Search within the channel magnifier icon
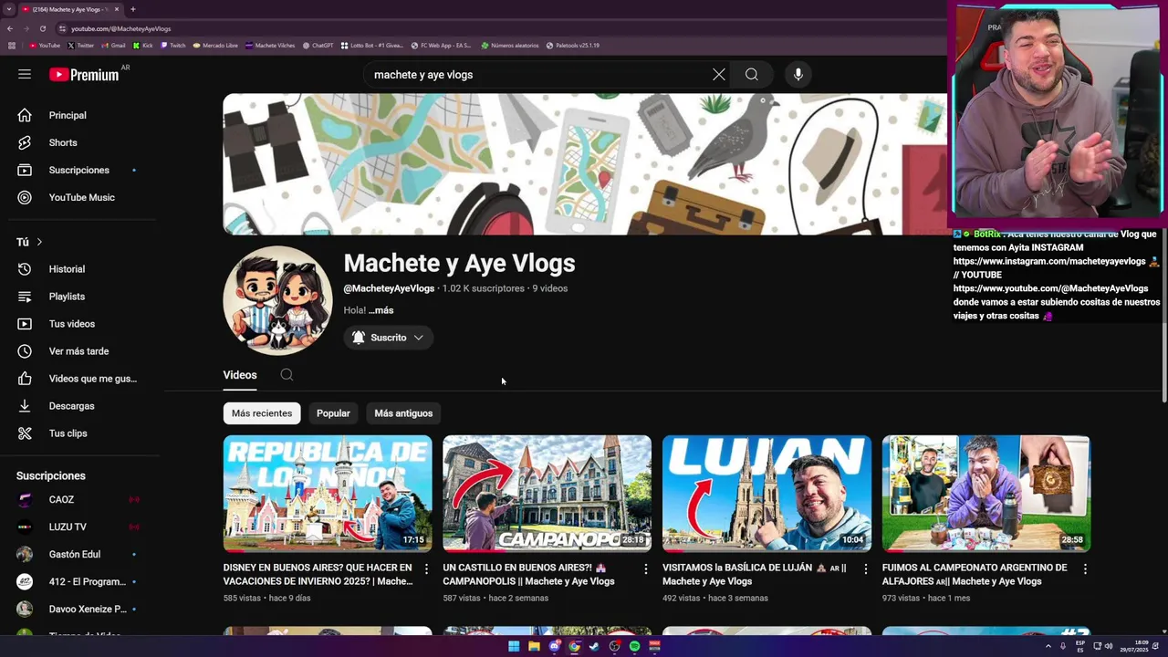 point(287,375)
